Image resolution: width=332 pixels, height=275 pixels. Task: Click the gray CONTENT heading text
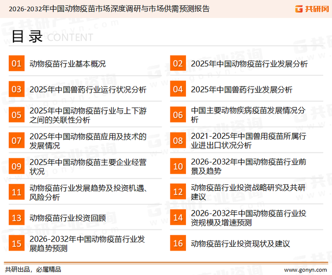tap(70, 38)
